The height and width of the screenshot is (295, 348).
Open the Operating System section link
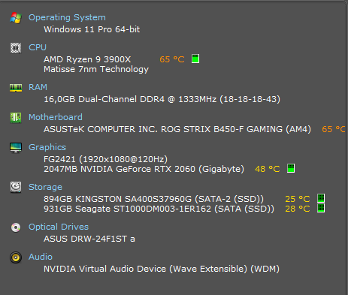tap(67, 17)
